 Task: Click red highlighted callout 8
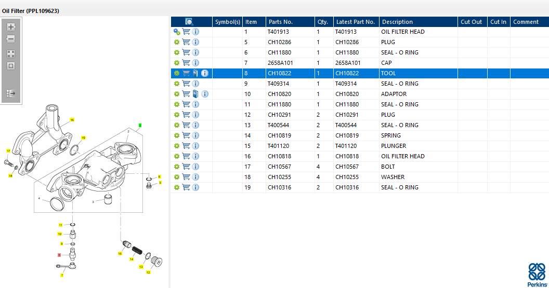click(x=59, y=255)
